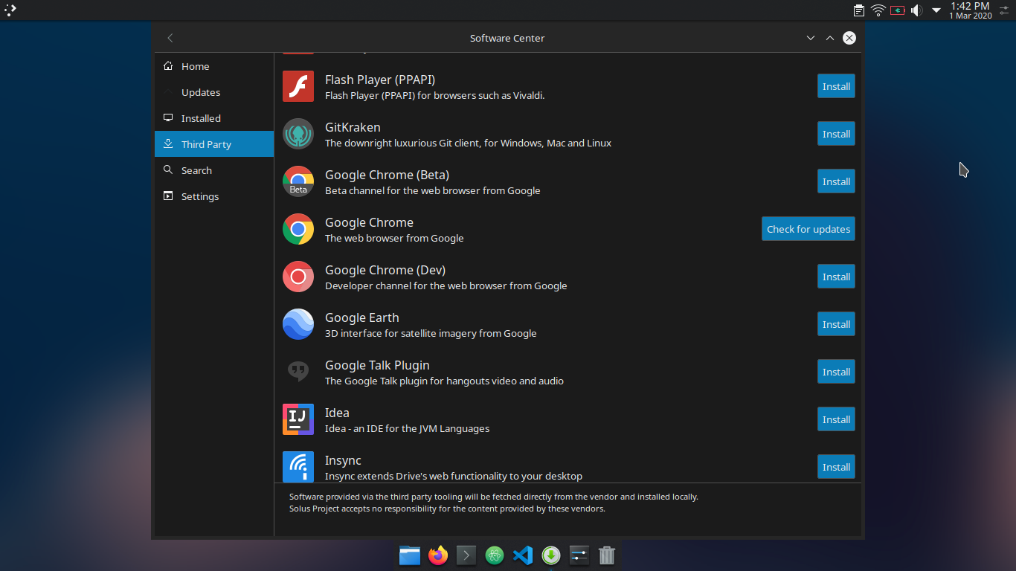Install Google Chrome (Dev)
1016x571 pixels.
[836, 277]
